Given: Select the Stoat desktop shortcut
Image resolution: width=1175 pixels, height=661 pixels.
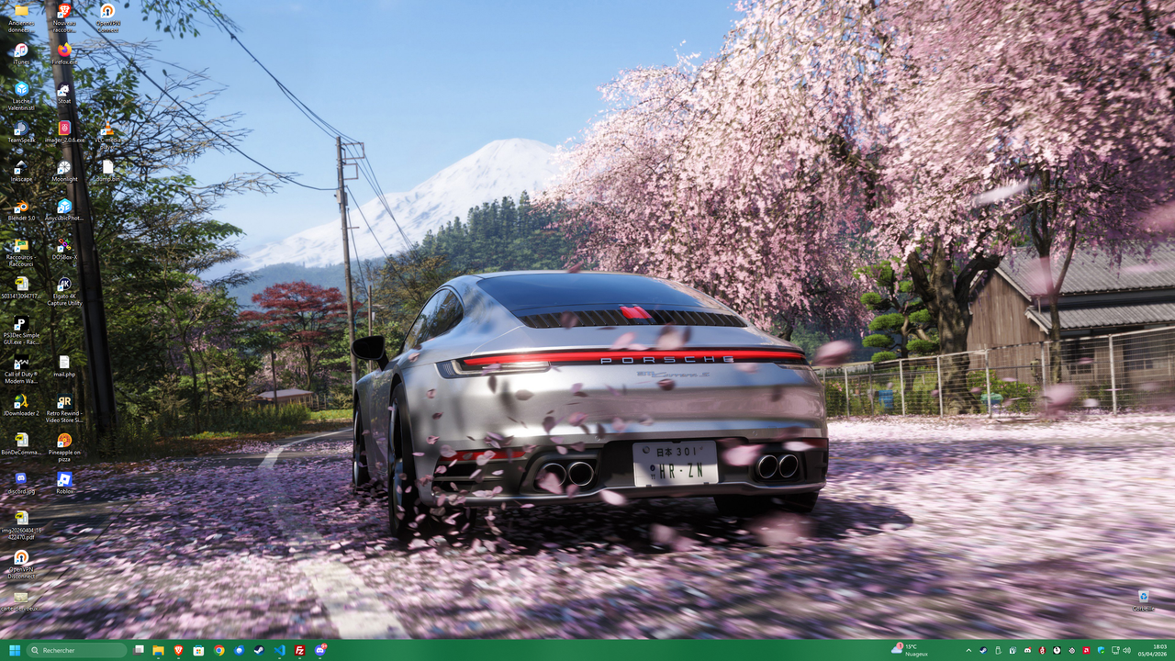Looking at the screenshot, I should coord(64,93).
